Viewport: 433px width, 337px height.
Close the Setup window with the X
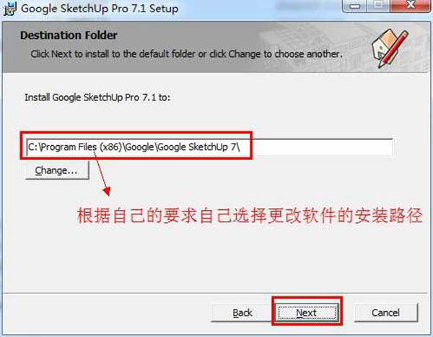(x=411, y=5)
